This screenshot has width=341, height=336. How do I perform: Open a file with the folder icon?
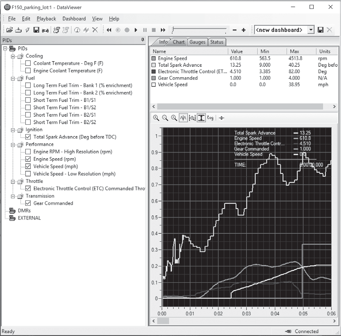click(9, 30)
